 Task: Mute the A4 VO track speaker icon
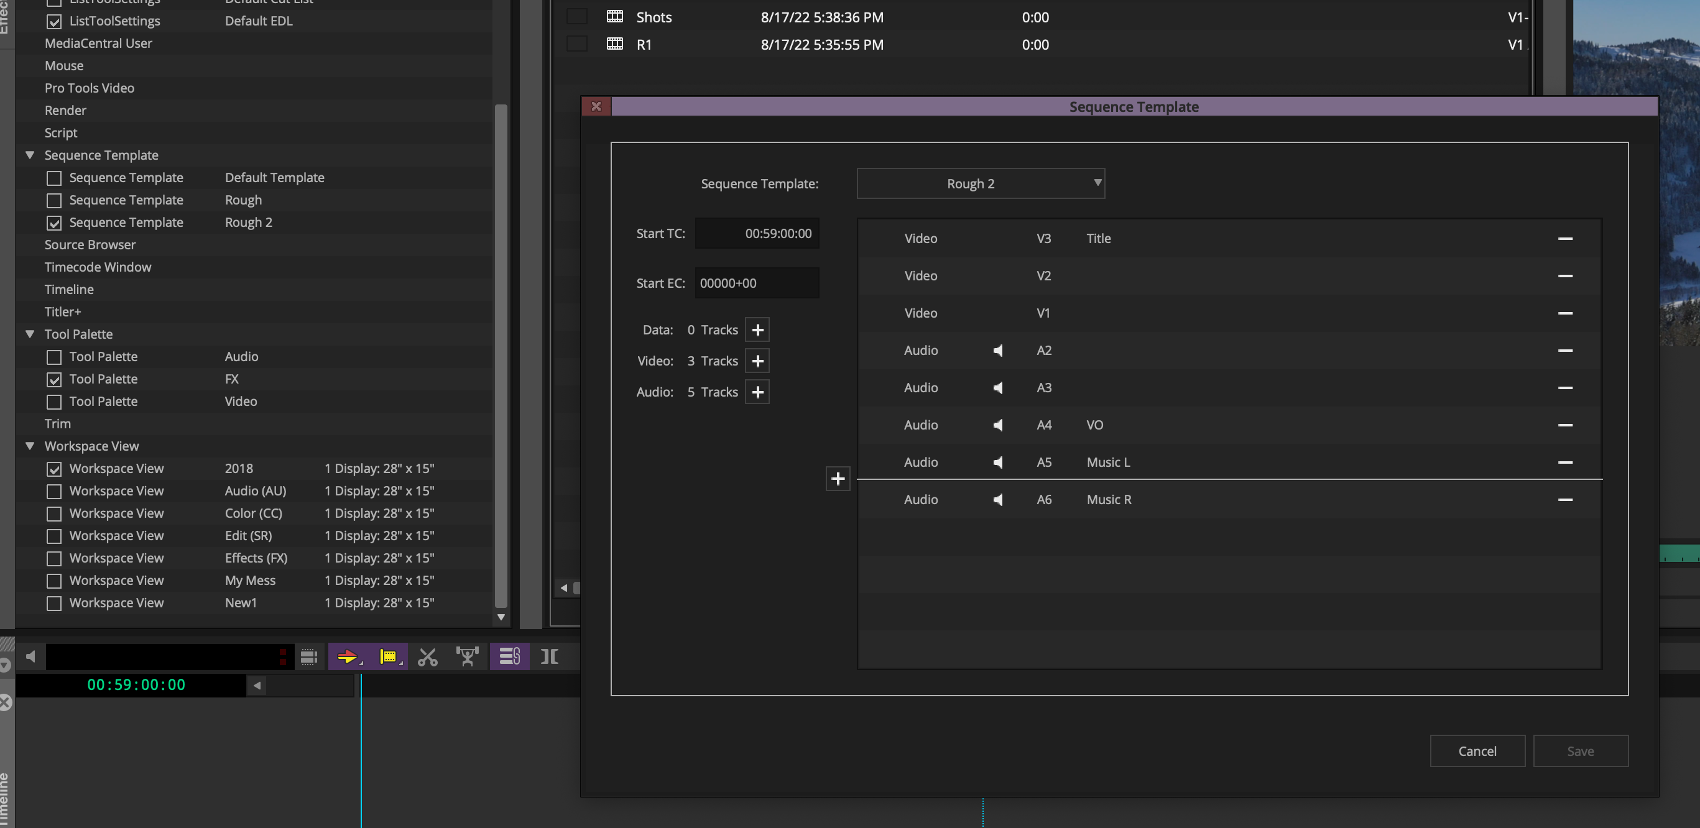(x=999, y=425)
